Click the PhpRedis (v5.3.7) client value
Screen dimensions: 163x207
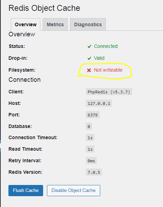[x=109, y=92]
